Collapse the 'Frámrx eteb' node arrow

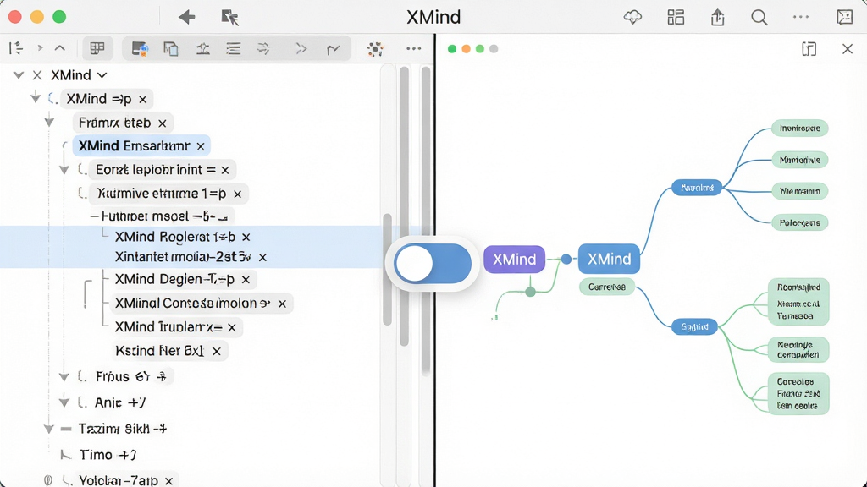[49, 122]
